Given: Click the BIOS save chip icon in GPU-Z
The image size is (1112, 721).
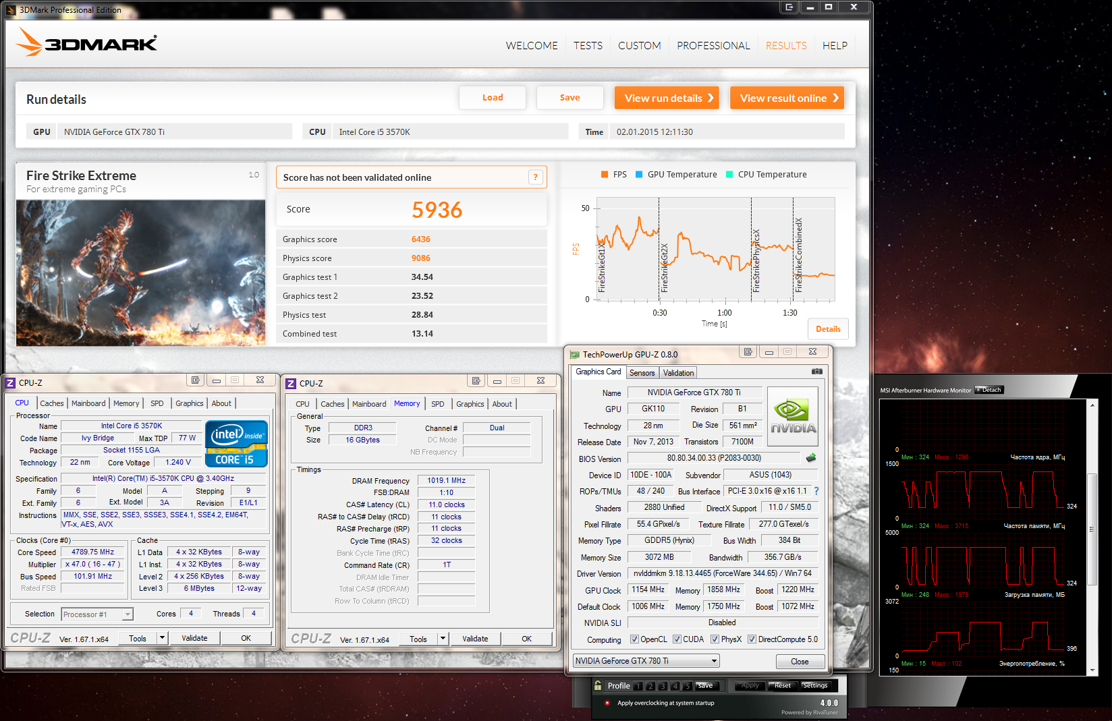Looking at the screenshot, I should click(x=811, y=458).
